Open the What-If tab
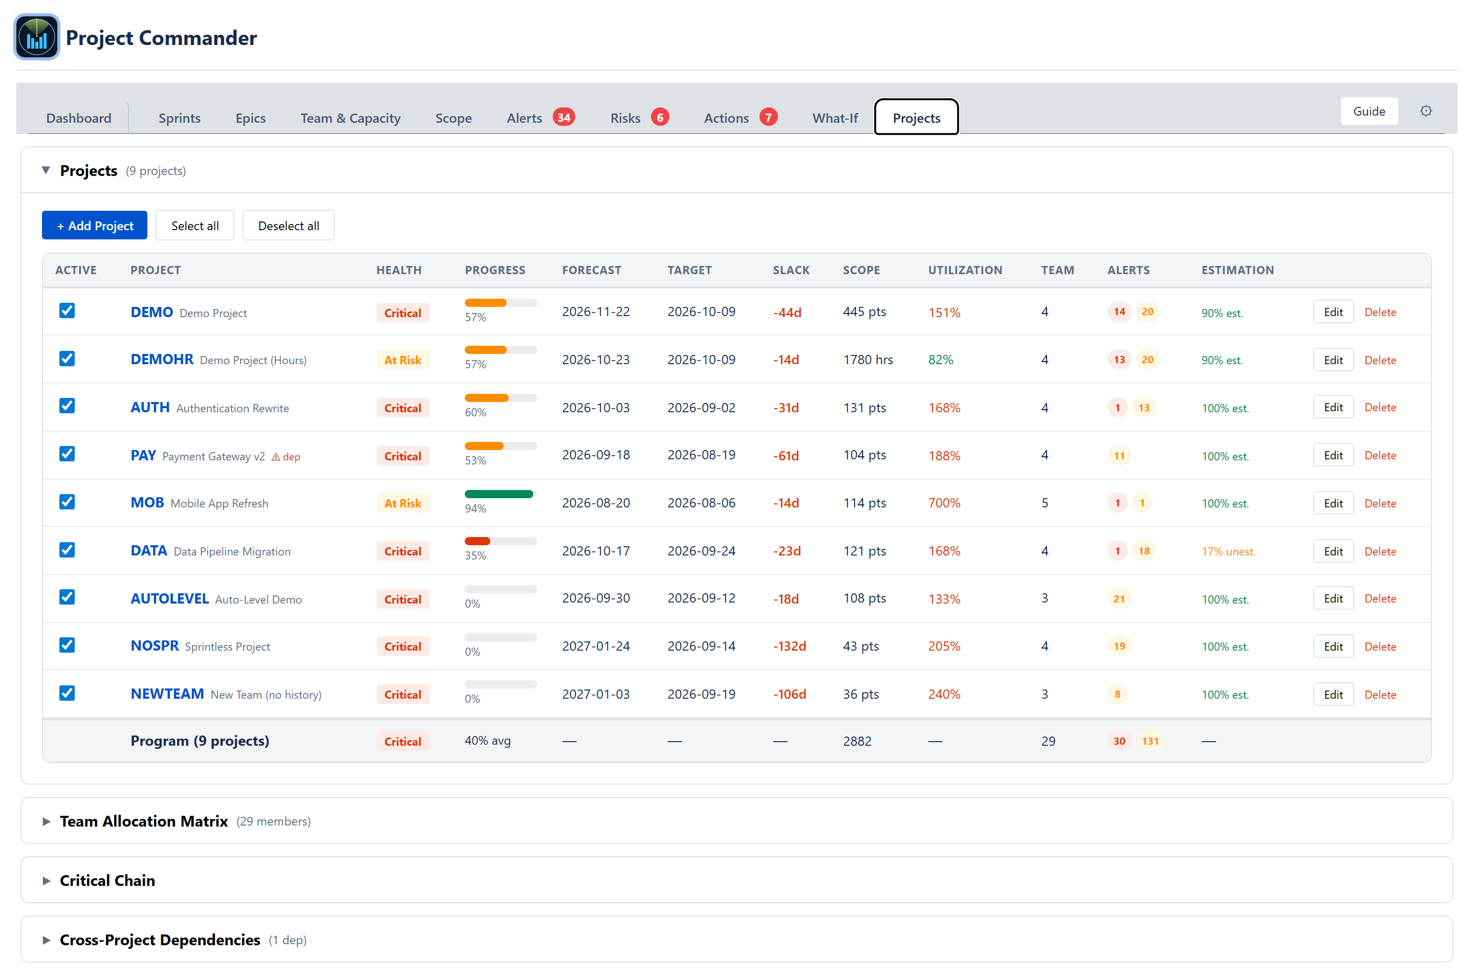1474x979 pixels. click(x=834, y=118)
